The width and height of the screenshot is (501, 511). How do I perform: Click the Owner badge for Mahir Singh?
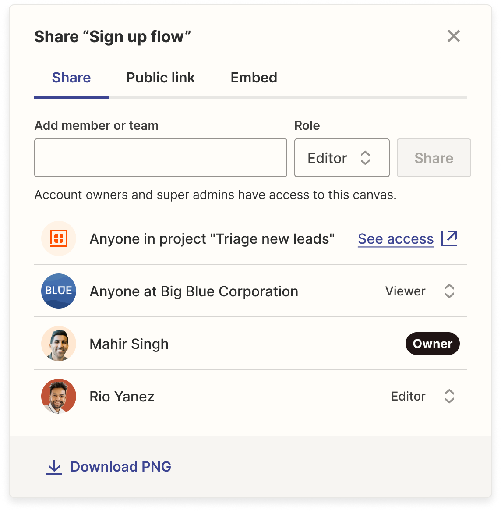[x=432, y=344]
